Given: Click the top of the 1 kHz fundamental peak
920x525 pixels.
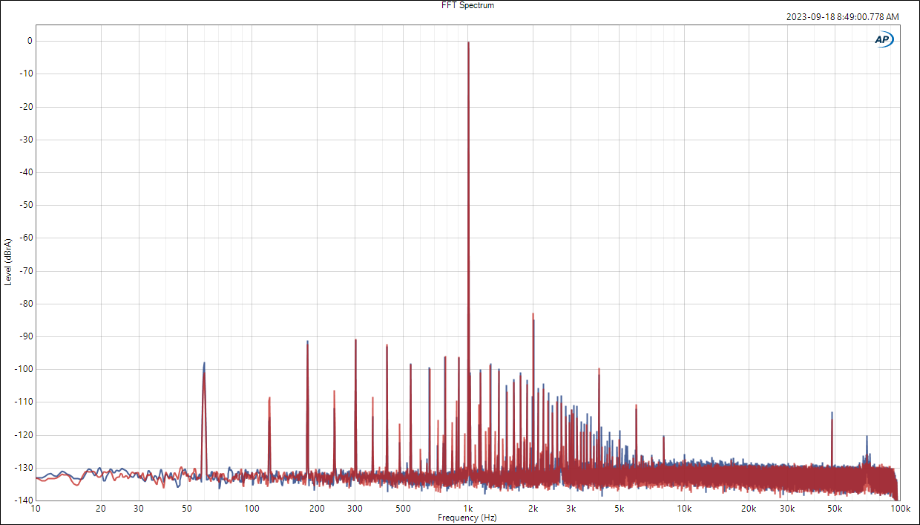Looking at the screenshot, I should (x=468, y=43).
